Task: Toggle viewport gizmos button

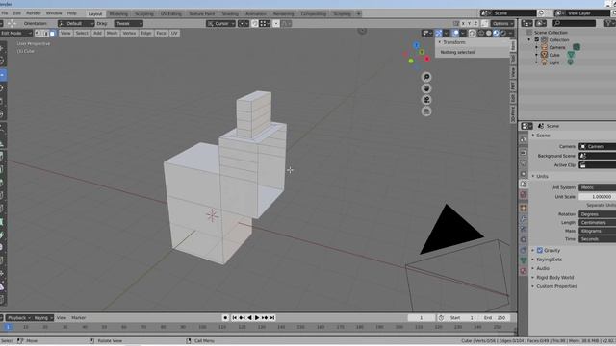Action: (439, 34)
